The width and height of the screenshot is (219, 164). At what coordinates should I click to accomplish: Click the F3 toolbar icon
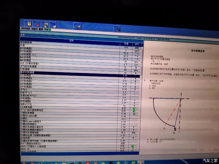click(x=46, y=24)
